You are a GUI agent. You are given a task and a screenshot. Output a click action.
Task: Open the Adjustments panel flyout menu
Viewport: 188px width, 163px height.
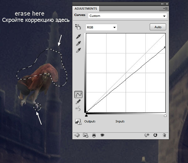click(165, 9)
